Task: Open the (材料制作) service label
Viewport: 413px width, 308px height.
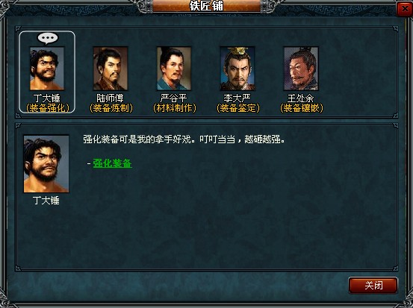Action: tap(175, 108)
